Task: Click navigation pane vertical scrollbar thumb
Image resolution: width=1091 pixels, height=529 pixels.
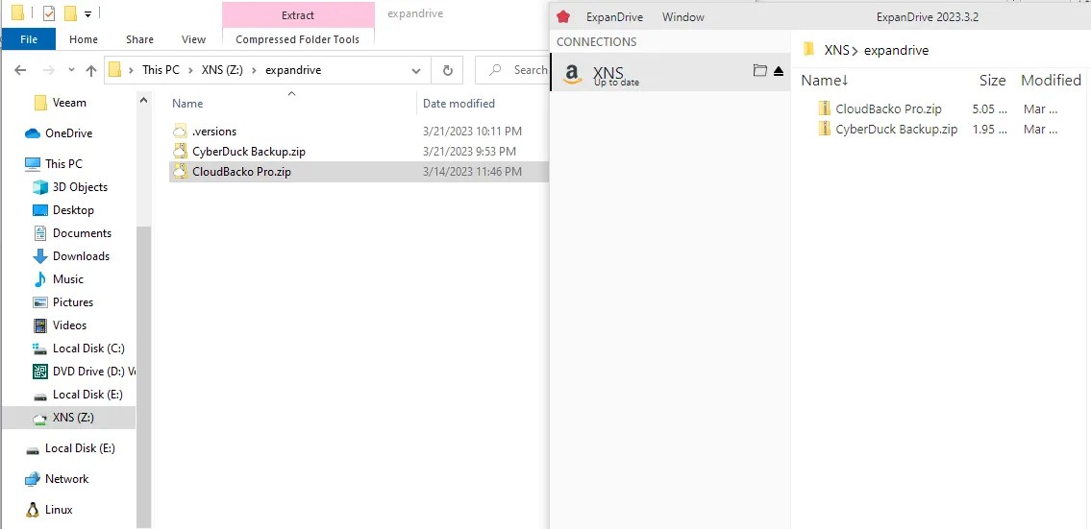Action: coord(143,375)
